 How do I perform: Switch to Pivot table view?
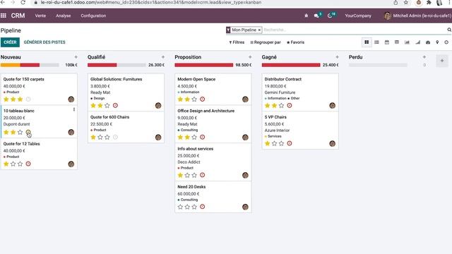(x=397, y=42)
